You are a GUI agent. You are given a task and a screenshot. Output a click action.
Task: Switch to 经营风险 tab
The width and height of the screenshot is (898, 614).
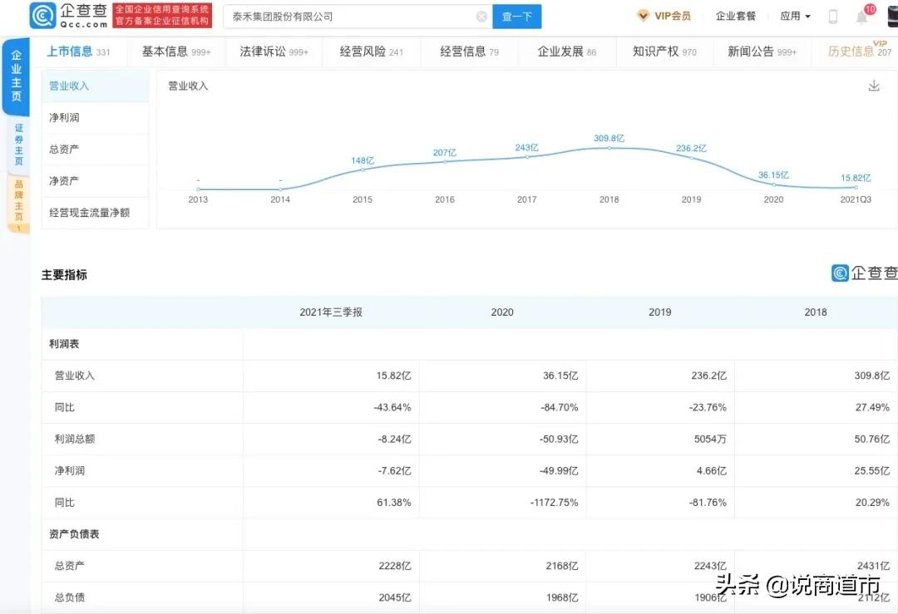pyautogui.click(x=371, y=52)
